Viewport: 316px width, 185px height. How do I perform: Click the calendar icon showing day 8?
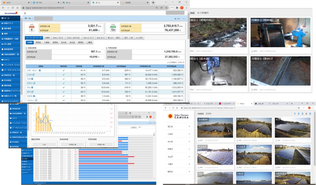click(x=32, y=28)
